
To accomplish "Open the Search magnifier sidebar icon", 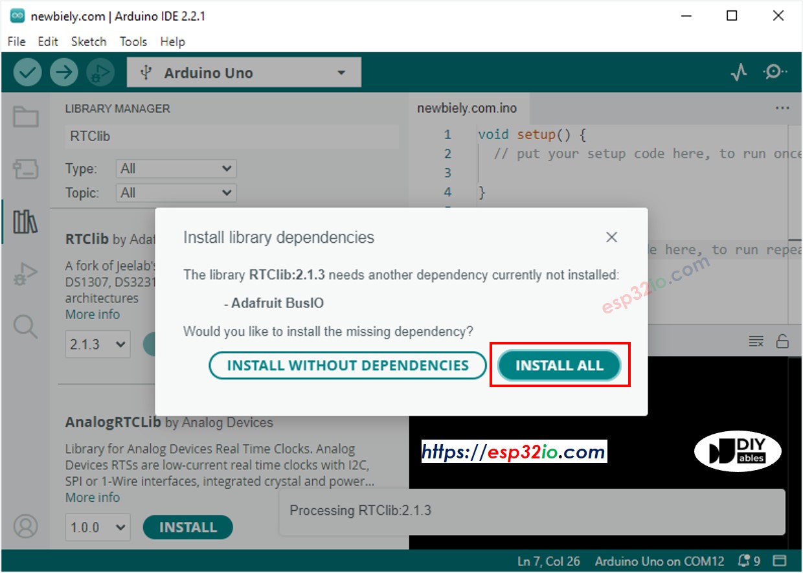I will pyautogui.click(x=26, y=327).
